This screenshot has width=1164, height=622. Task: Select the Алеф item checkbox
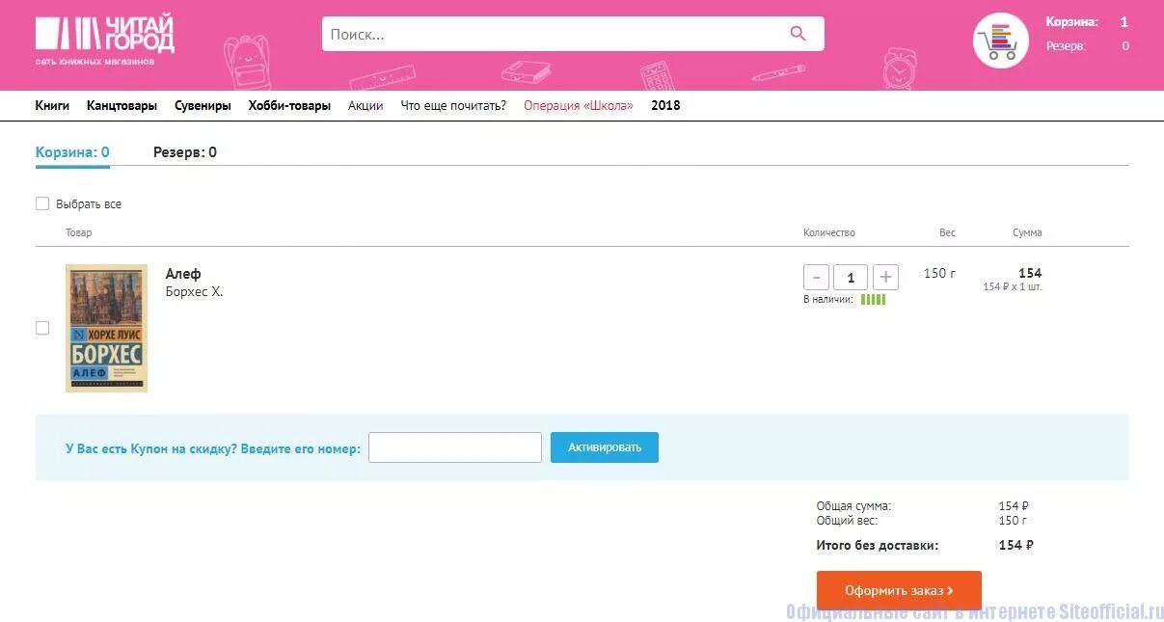pyautogui.click(x=42, y=328)
